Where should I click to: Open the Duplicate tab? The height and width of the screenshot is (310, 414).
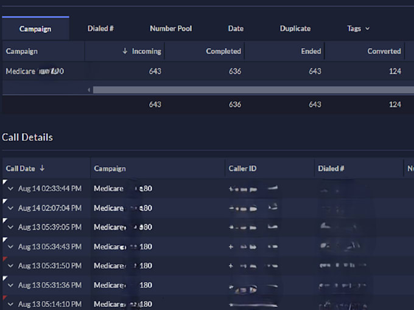(295, 29)
